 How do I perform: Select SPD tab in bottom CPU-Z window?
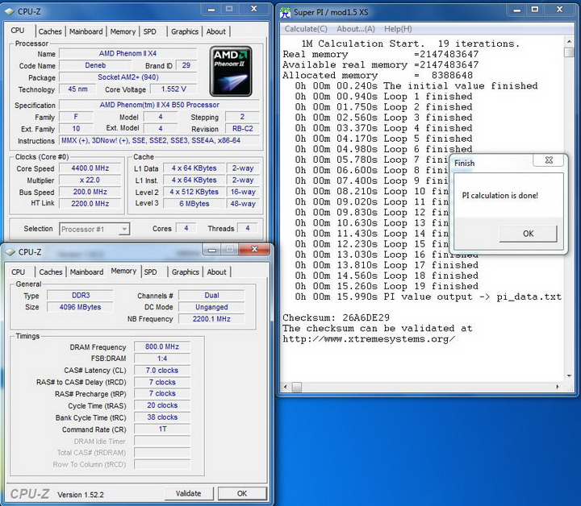(x=150, y=272)
